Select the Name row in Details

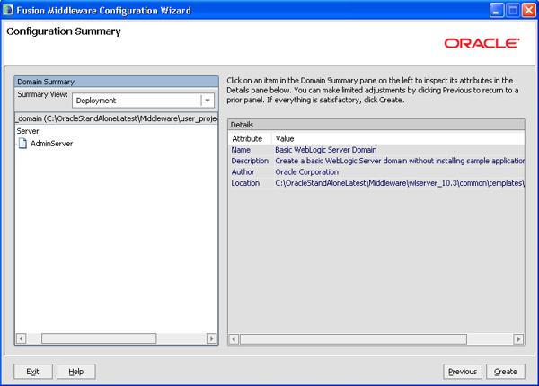241,150
